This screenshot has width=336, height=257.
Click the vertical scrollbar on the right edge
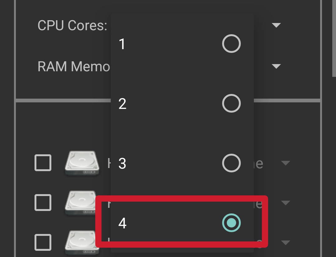click(x=334, y=38)
